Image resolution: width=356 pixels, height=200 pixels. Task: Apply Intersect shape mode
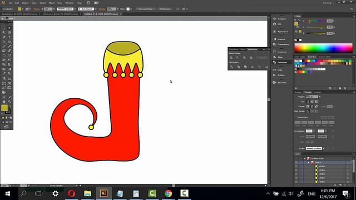244,58
